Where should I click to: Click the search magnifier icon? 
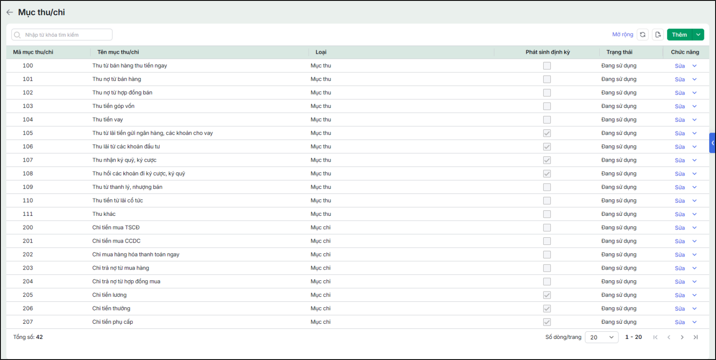pos(17,35)
